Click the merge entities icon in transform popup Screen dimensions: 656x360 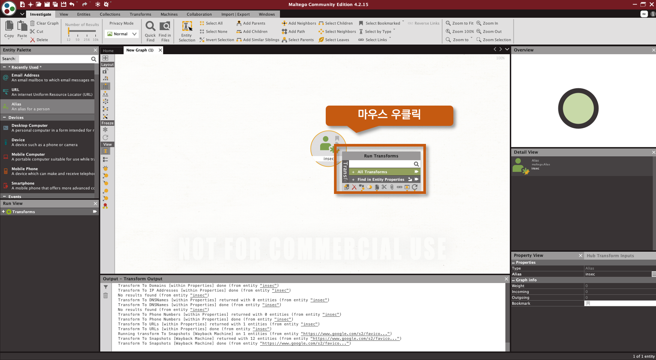[x=369, y=187]
